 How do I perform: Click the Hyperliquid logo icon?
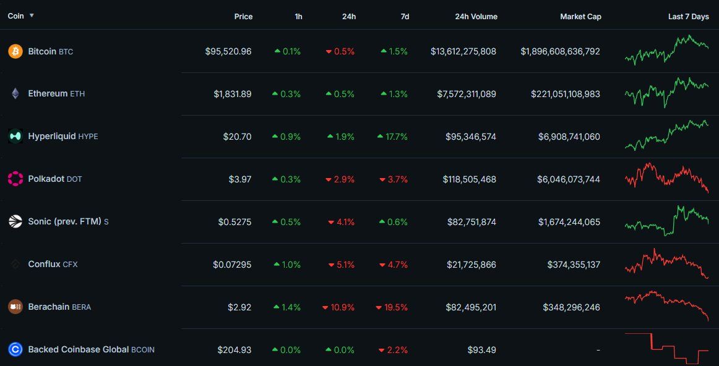tap(15, 137)
